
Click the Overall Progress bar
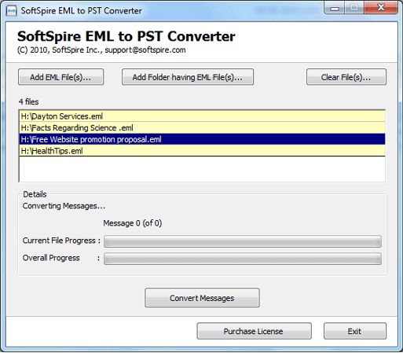click(243, 259)
